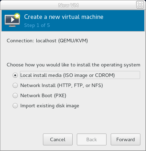The image size is (146, 151).
Task: Select the Local install media radio circle
Action: click(15, 75)
